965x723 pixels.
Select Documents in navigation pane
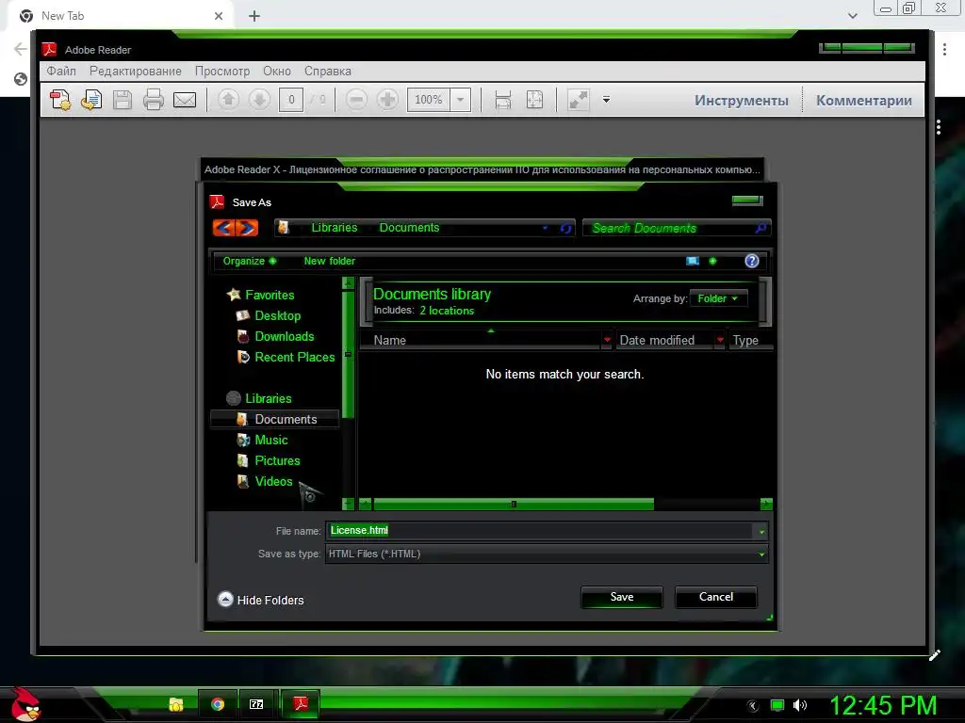pos(274,419)
